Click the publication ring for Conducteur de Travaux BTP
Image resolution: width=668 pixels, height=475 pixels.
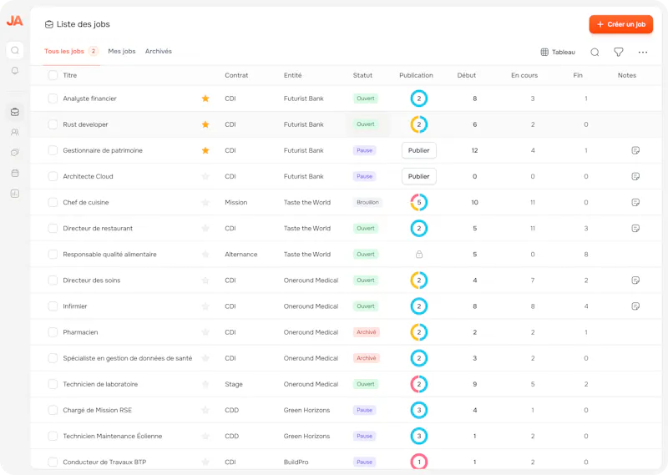(419, 462)
